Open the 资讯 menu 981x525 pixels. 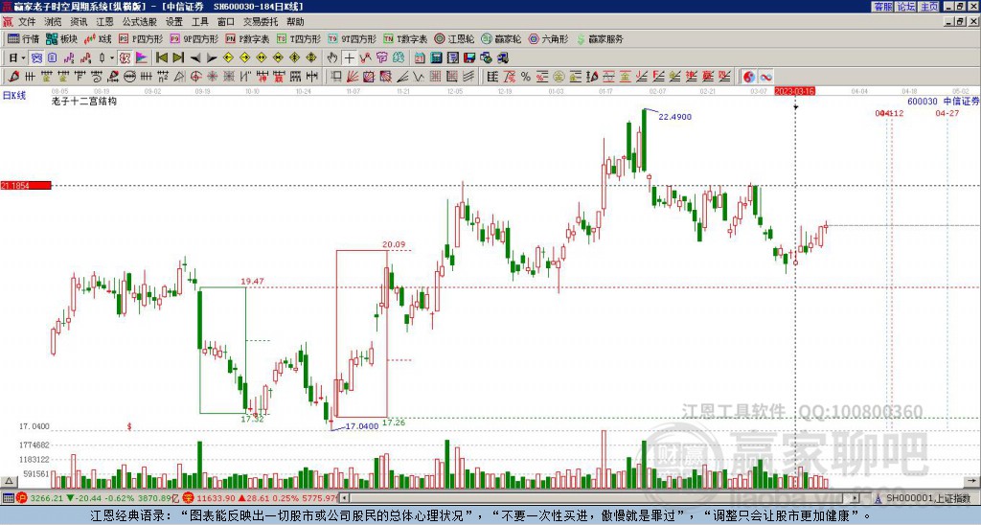tap(79, 22)
